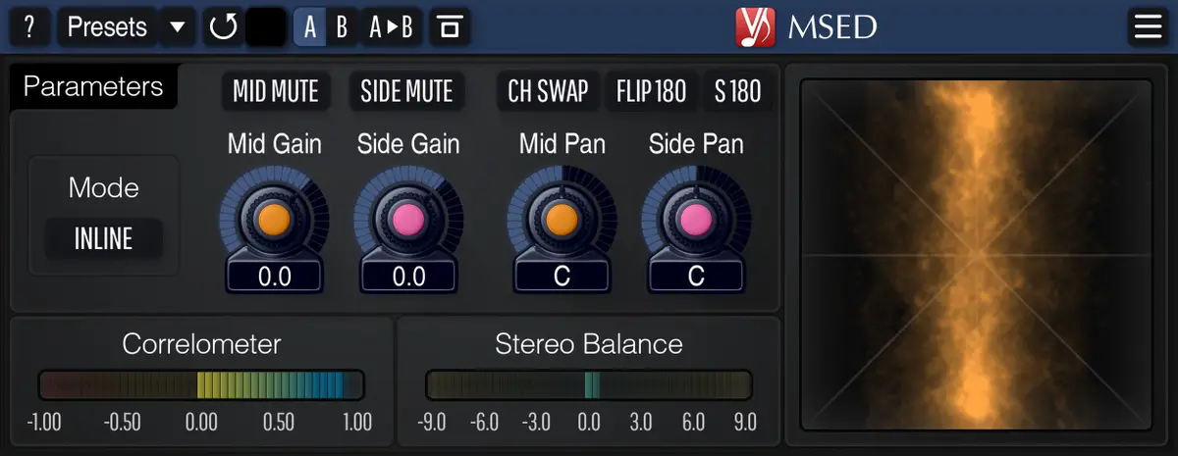This screenshot has height=456, width=1178.
Task: Click the Side Pan label
Action: pos(696,144)
